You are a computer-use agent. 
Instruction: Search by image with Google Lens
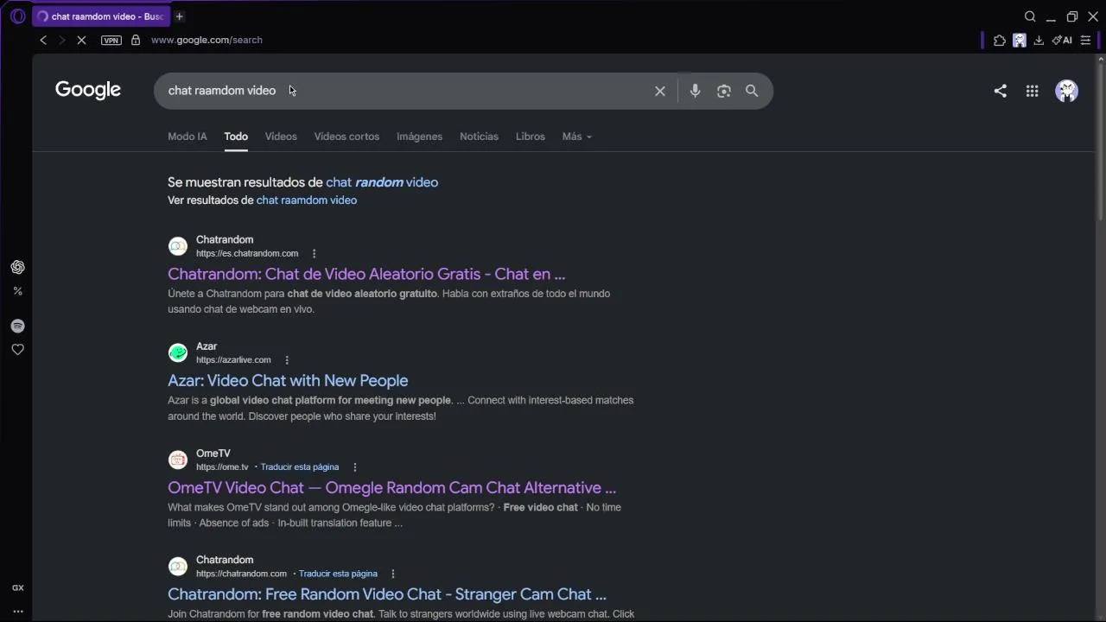[724, 91]
